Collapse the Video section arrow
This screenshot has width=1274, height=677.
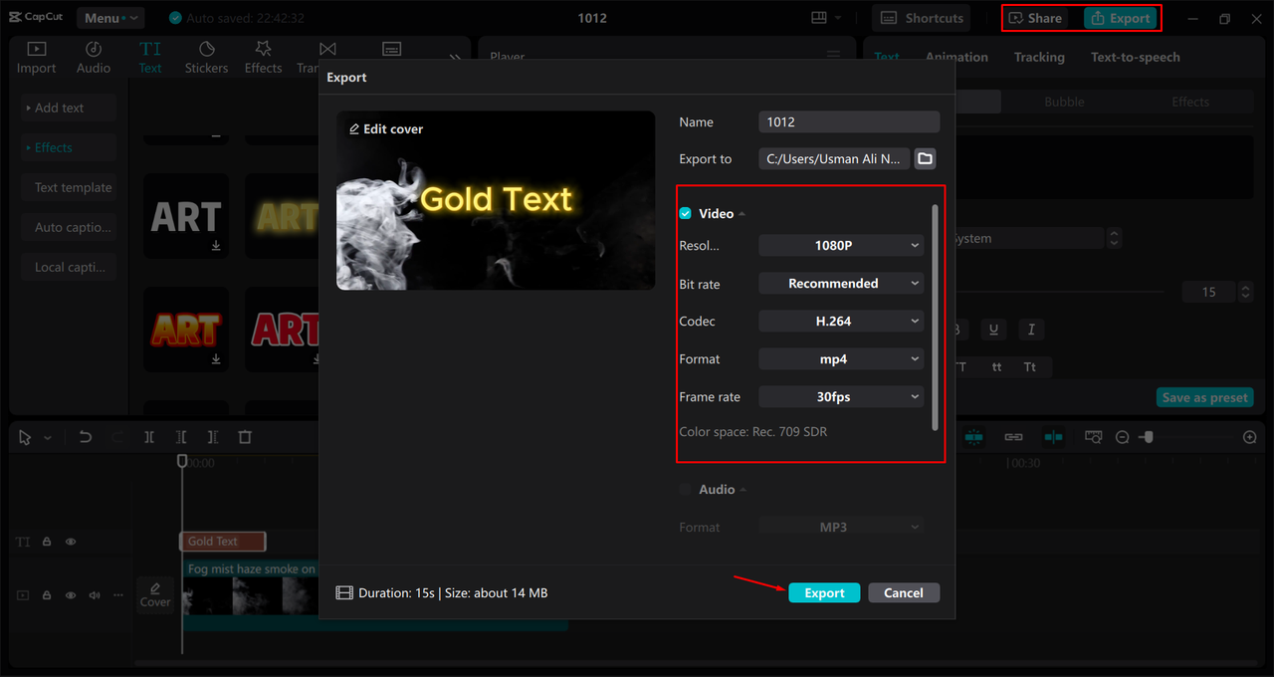[x=743, y=214]
